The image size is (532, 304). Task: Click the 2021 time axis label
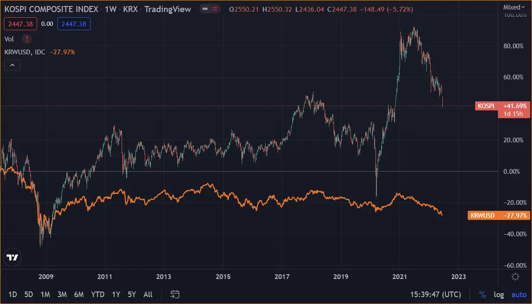[400, 277]
